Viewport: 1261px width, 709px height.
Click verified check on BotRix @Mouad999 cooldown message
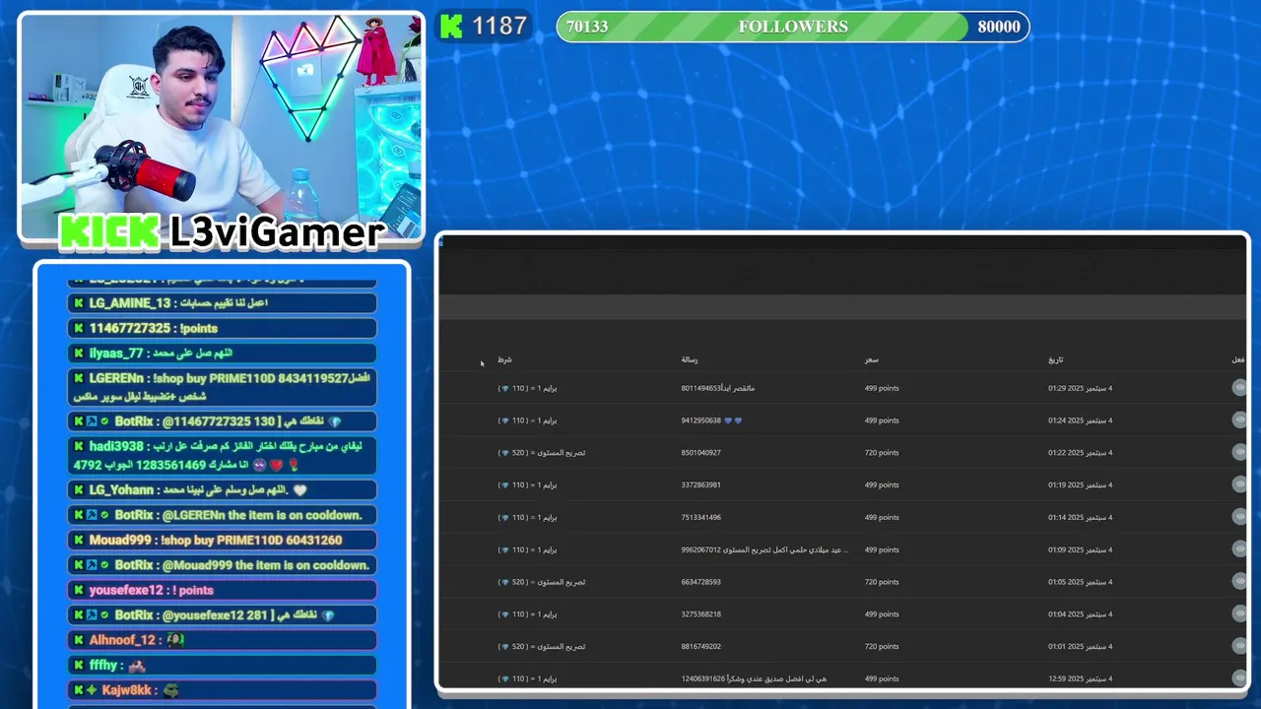click(x=104, y=565)
